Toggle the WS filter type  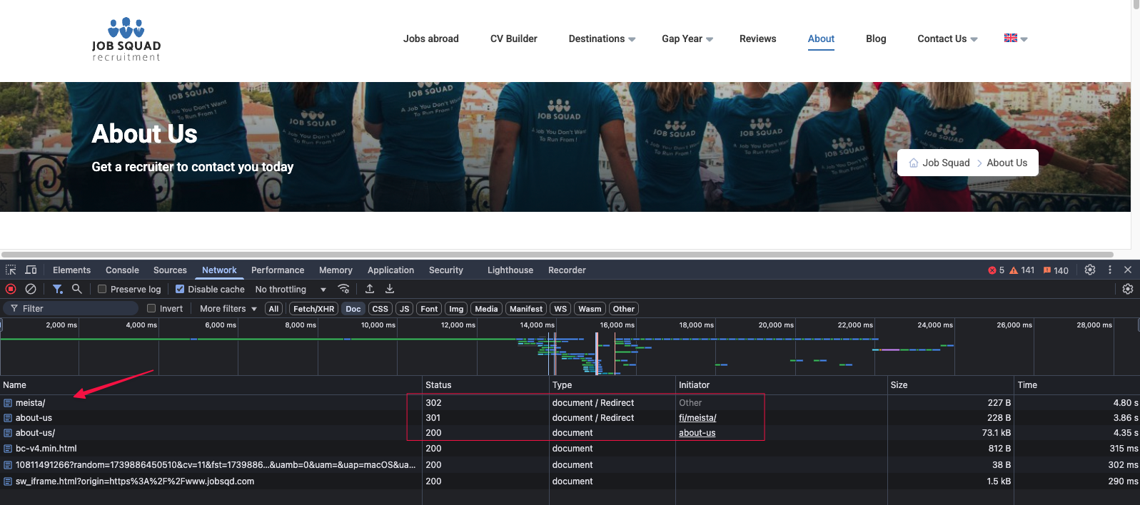(x=560, y=309)
